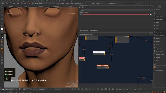Open the Objects palette

(x=157, y=38)
